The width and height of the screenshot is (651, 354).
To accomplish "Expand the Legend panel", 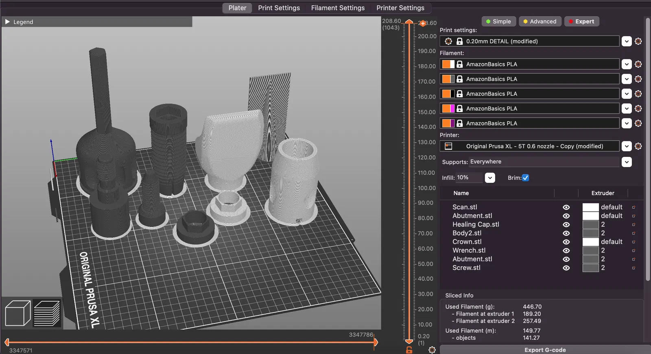I will click(x=7, y=22).
